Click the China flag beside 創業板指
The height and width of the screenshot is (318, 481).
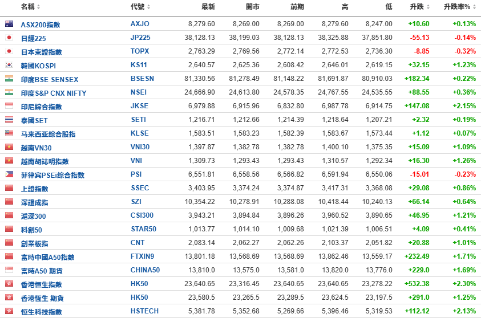click(x=9, y=243)
